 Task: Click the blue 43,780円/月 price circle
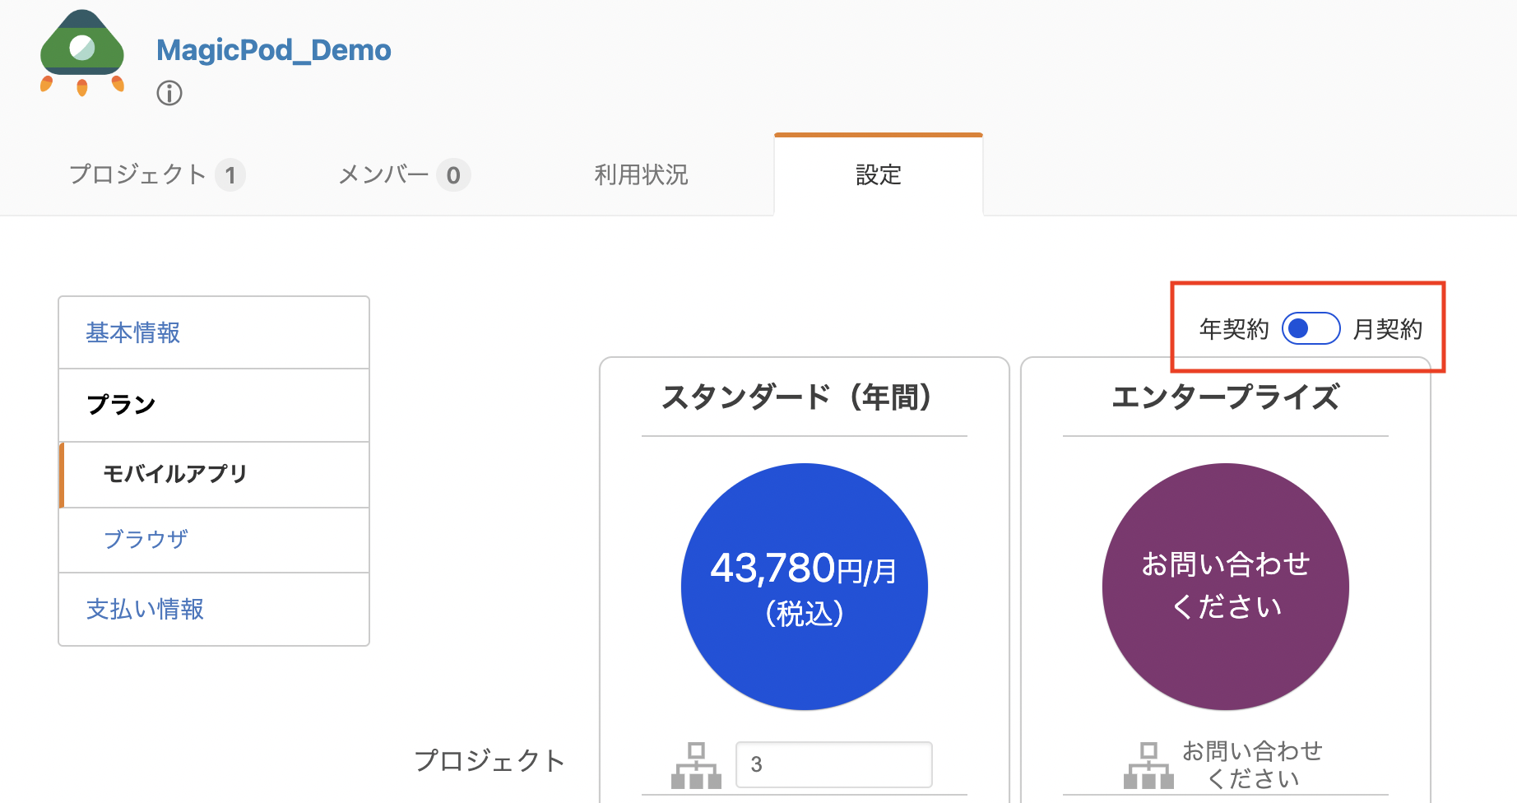coord(805,587)
